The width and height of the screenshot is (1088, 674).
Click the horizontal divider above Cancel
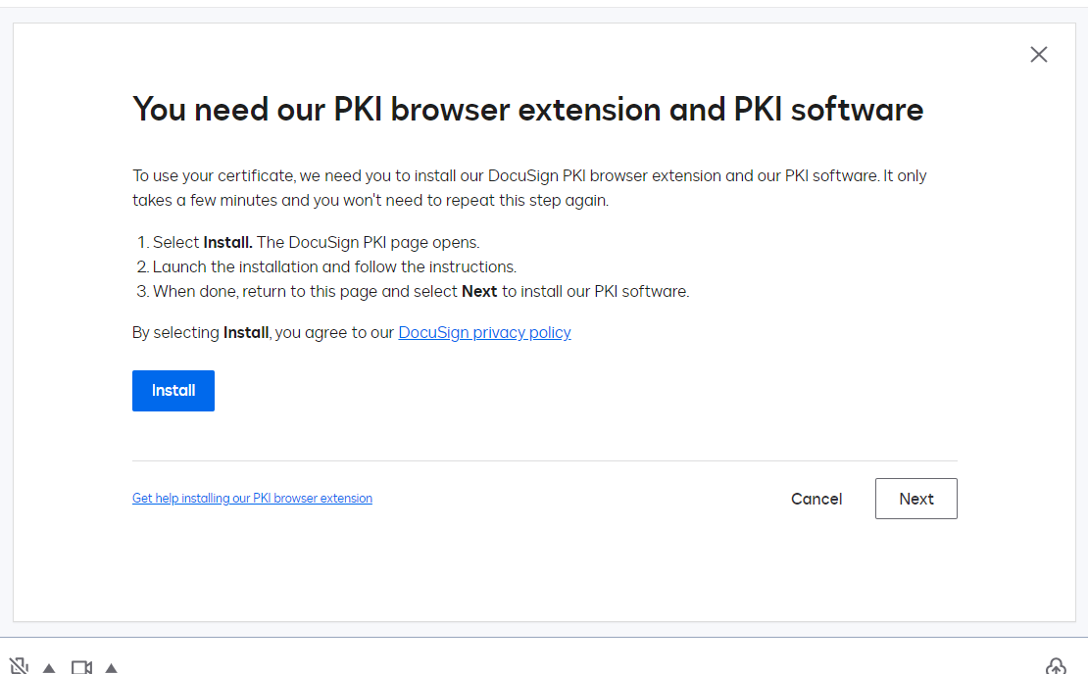coord(544,460)
